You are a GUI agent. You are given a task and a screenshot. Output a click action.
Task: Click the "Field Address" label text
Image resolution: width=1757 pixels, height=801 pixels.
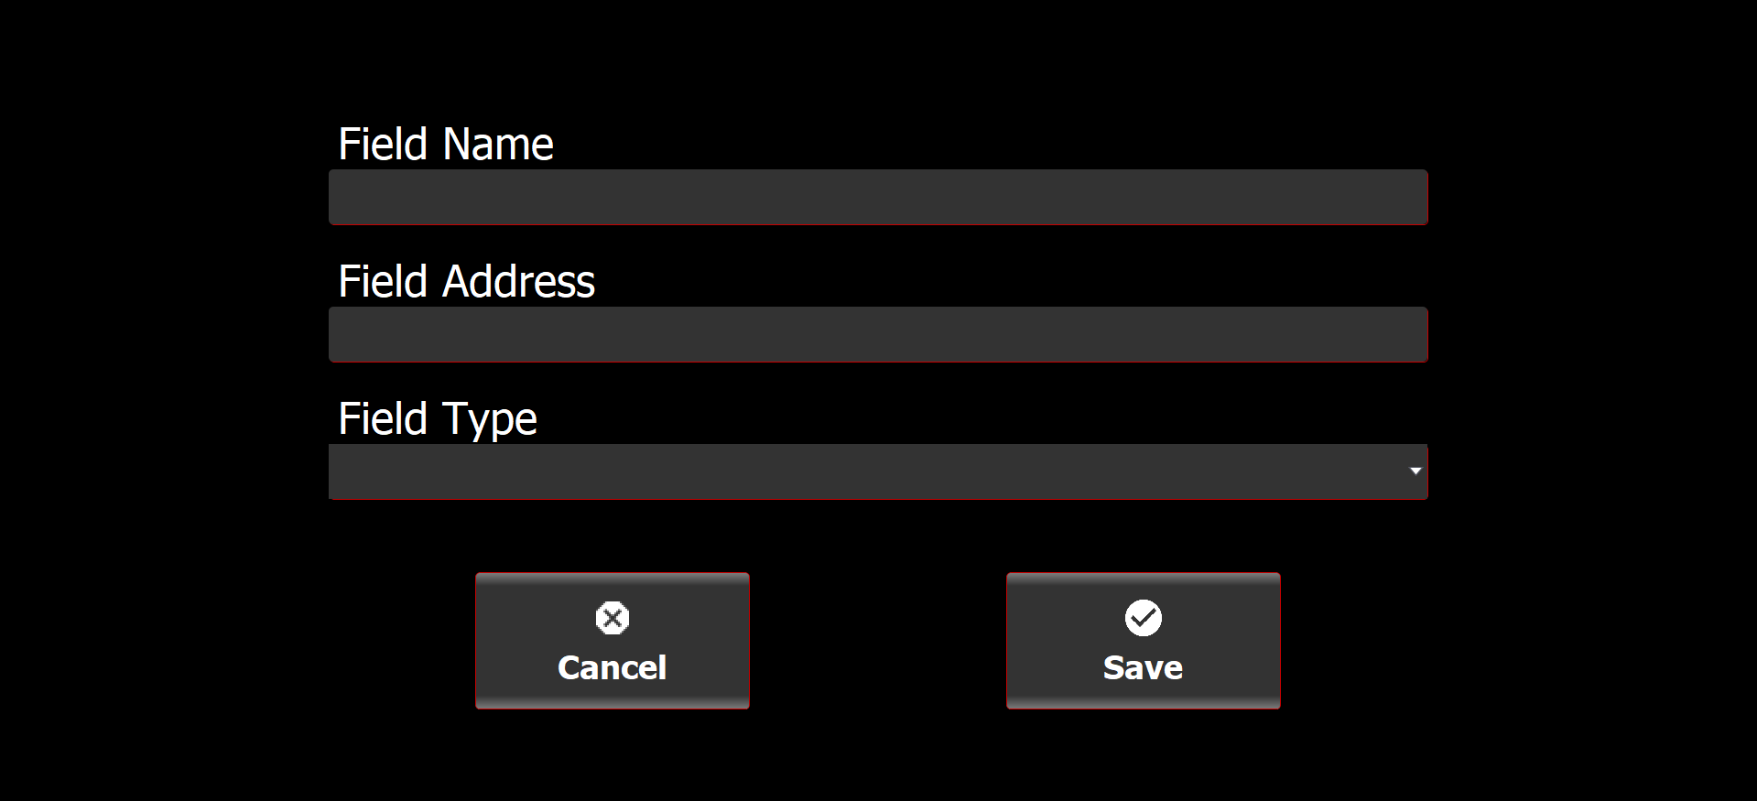(466, 282)
